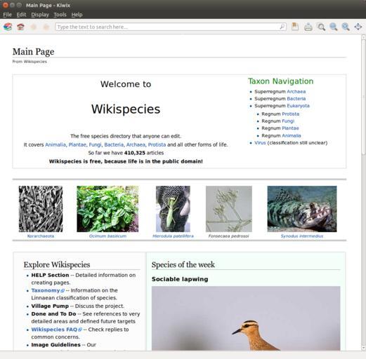Open the Edit menu

point(21,15)
